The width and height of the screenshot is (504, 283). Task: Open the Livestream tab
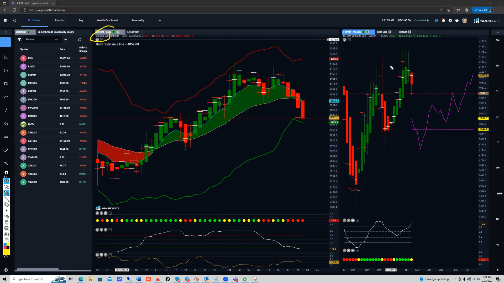coord(133,32)
